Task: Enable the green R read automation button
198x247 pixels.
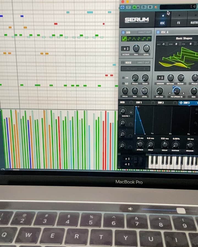Action: point(134,7)
